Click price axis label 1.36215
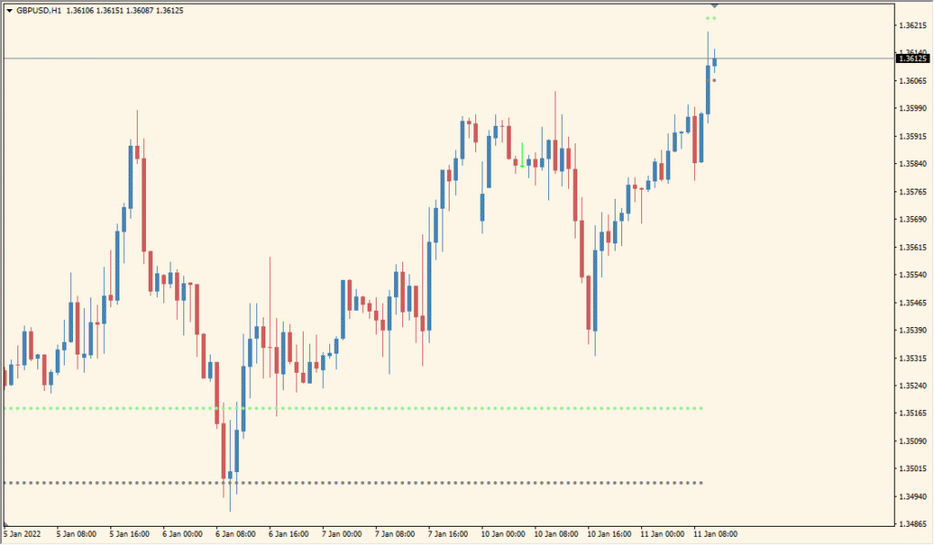This screenshot has width=934, height=545. pos(912,25)
